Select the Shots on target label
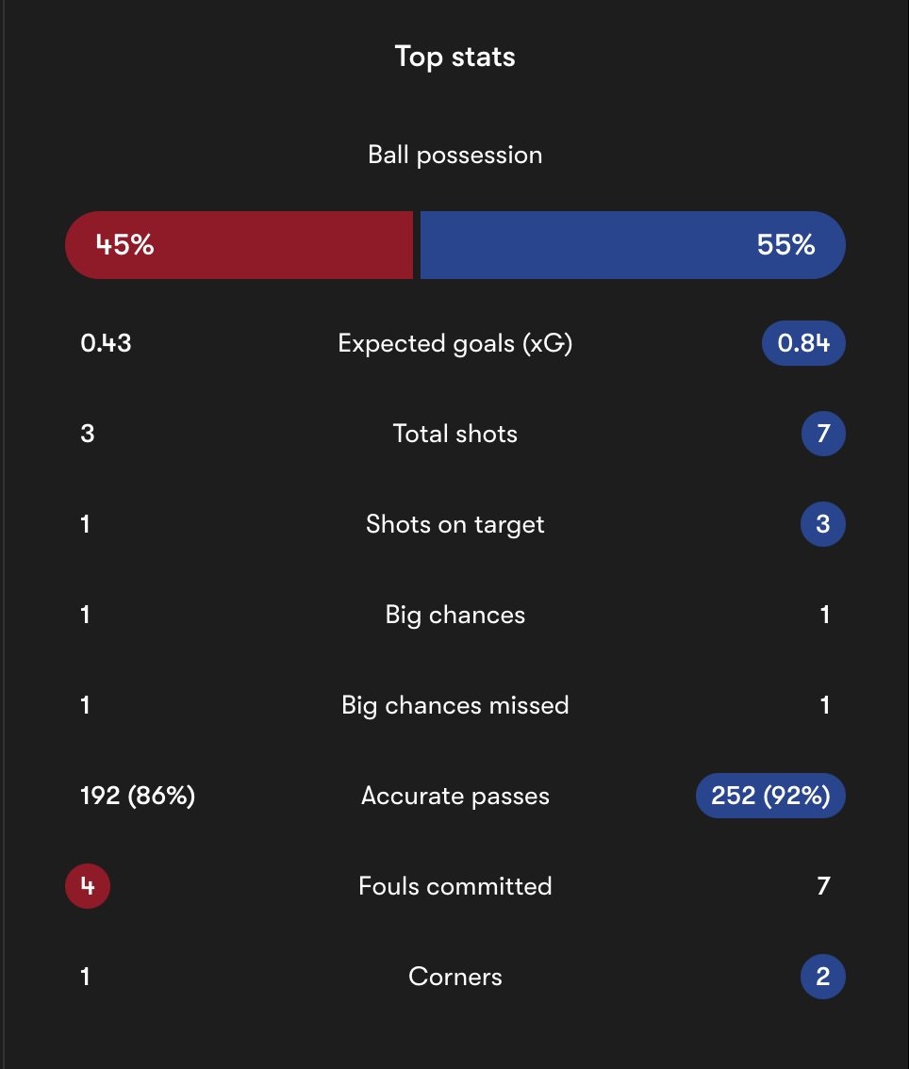 [x=454, y=524]
